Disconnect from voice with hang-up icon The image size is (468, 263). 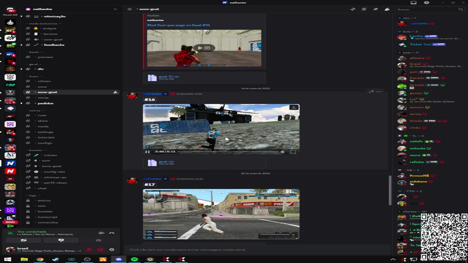click(112, 233)
